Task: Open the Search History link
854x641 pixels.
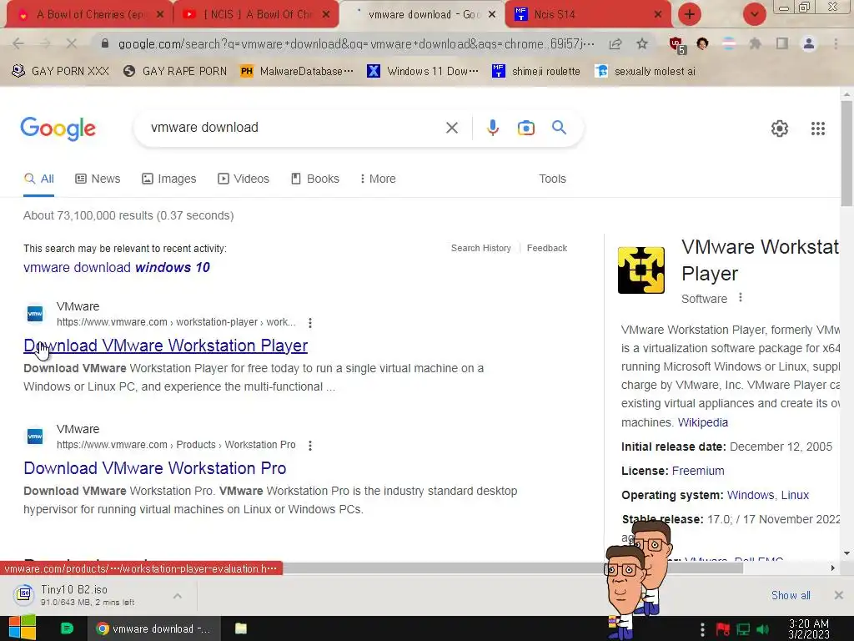Action: [481, 248]
